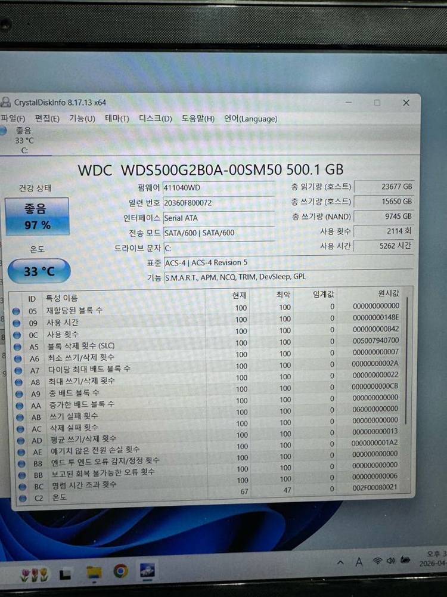Click total NAND writes value 9745 GB

click(x=383, y=216)
